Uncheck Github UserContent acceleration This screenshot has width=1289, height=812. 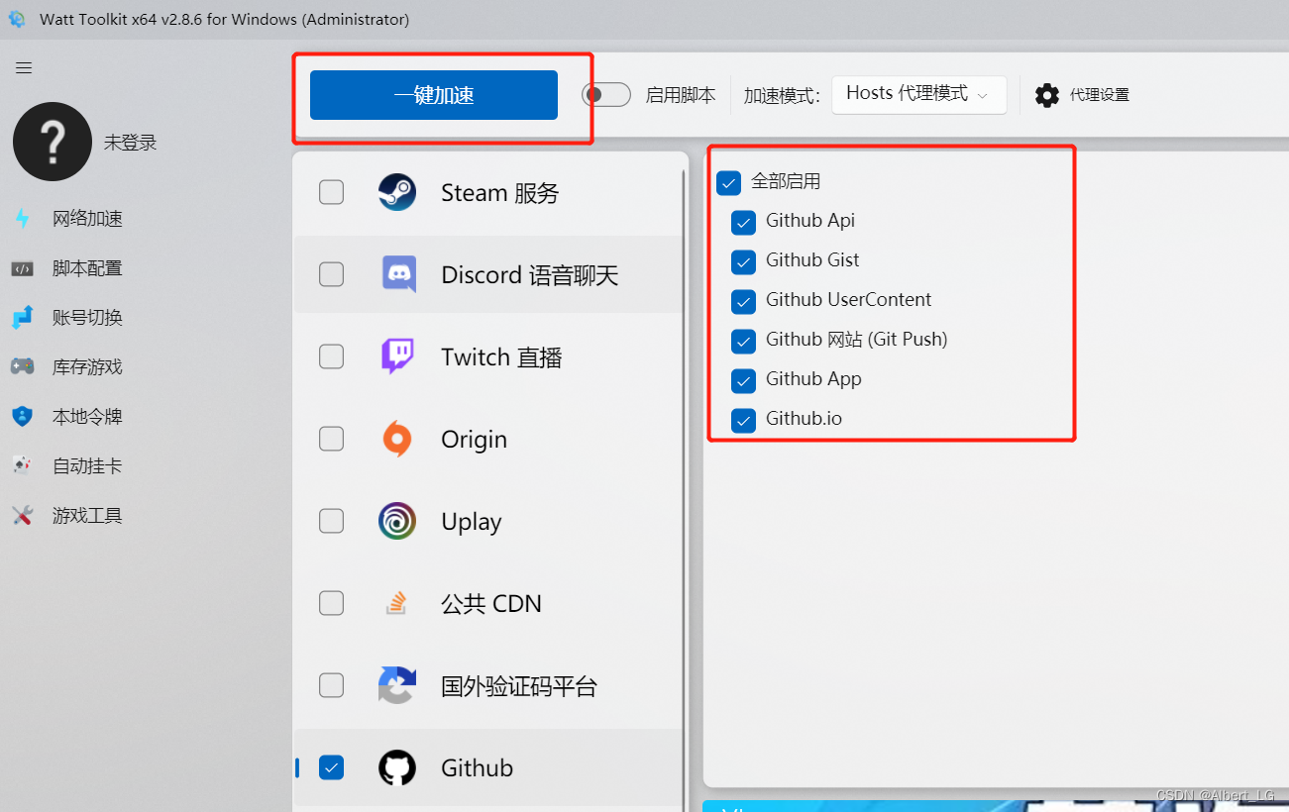click(743, 301)
